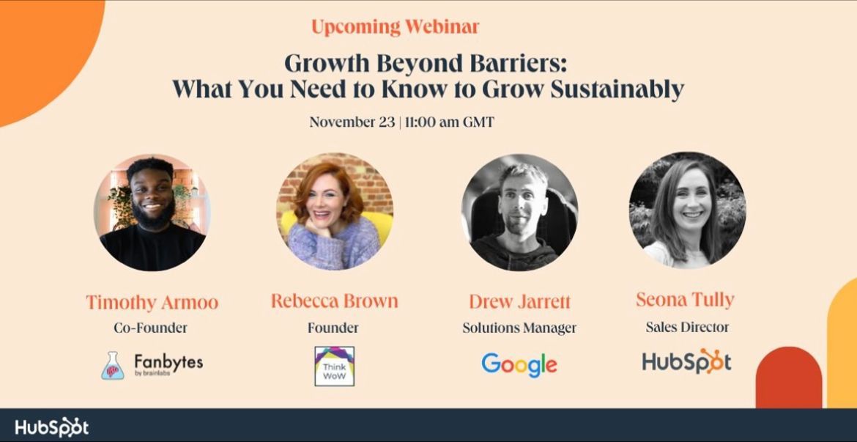Click the name Drew Jarrett
857x442 pixels.
pyautogui.click(x=519, y=301)
